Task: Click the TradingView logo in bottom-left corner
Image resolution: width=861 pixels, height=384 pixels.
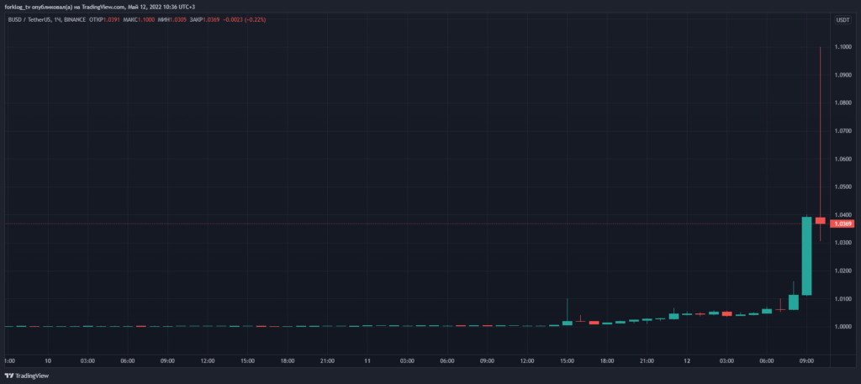Action: [27, 376]
